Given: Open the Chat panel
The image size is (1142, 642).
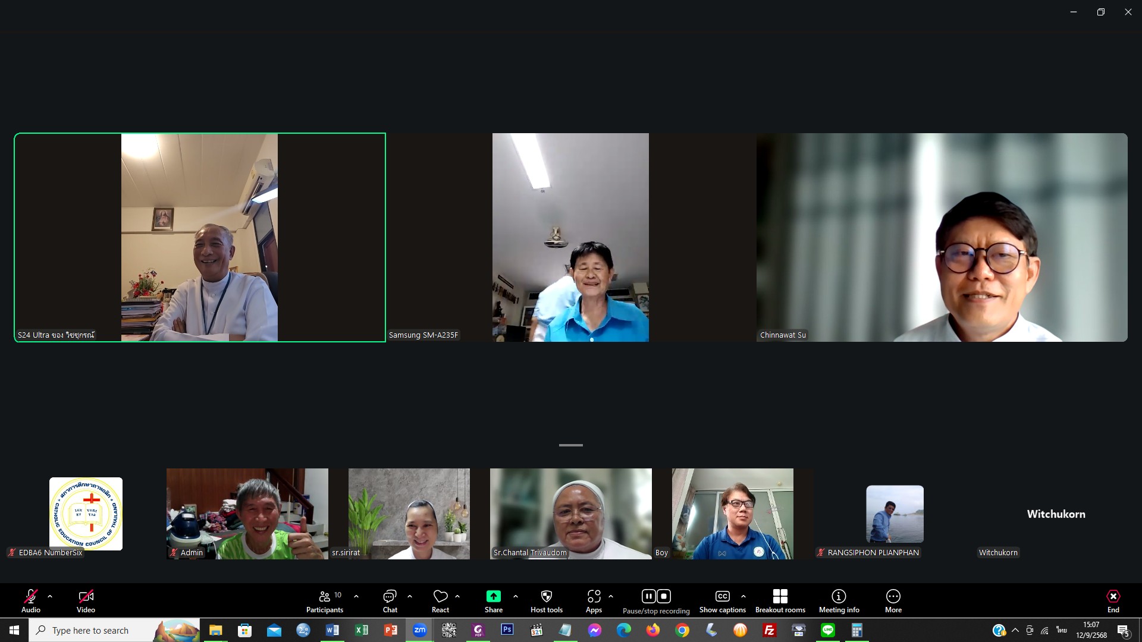Looking at the screenshot, I should coord(390,600).
